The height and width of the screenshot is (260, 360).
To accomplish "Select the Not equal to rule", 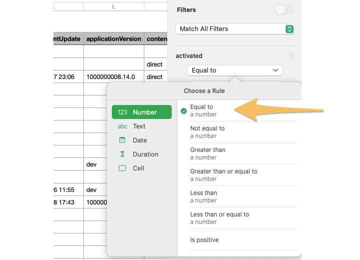I will point(207,132).
